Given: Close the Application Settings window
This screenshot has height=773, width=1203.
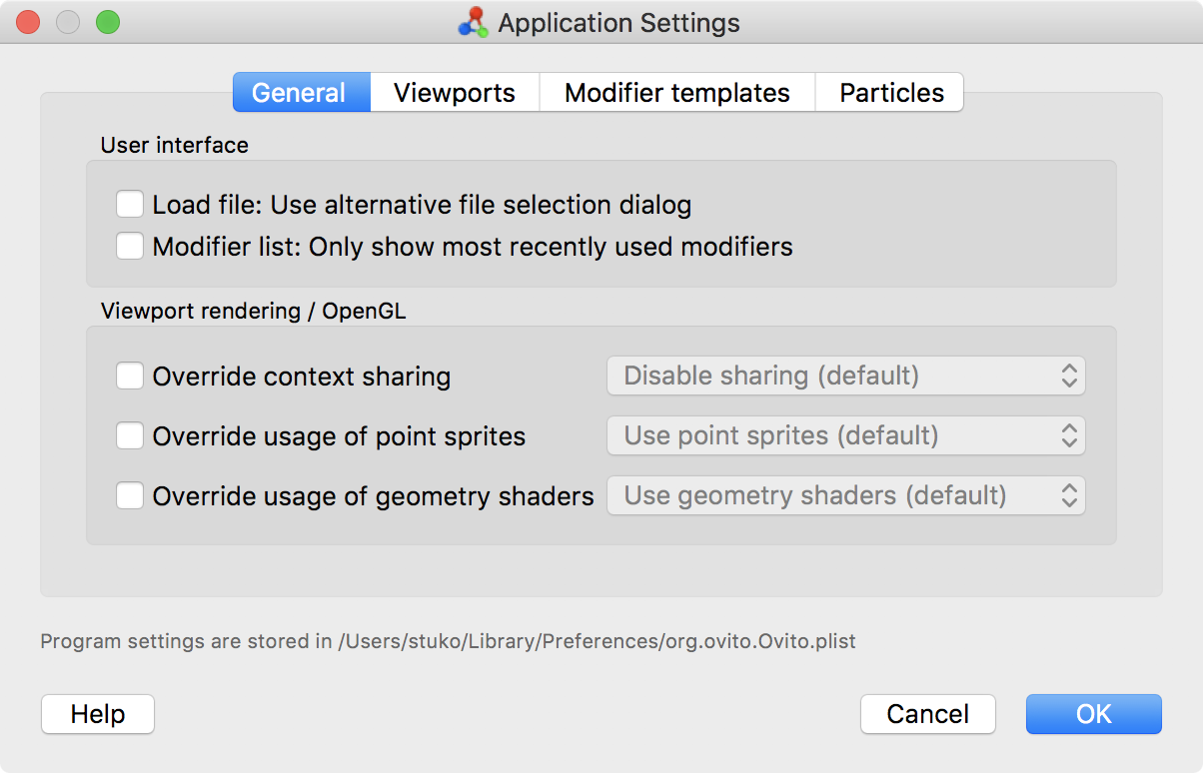Looking at the screenshot, I should 27,22.
